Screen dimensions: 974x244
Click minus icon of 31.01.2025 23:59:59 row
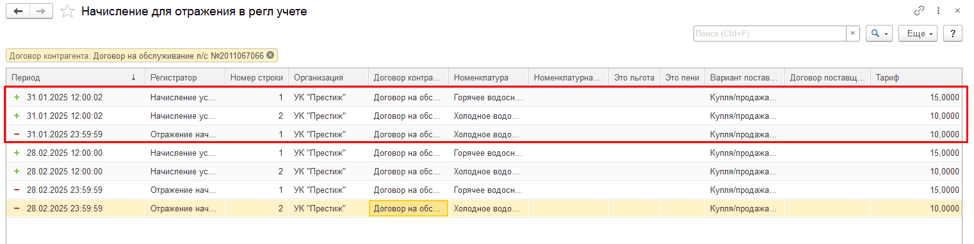pos(17,135)
